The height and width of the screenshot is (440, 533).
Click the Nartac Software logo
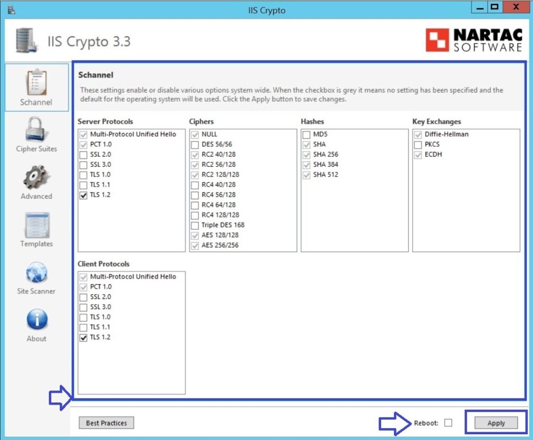pos(474,40)
